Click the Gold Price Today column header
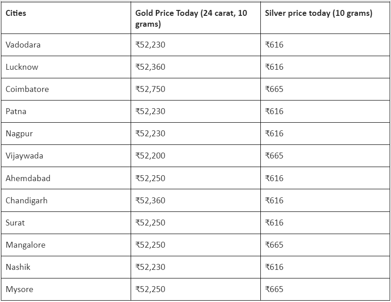 [x=191, y=18]
